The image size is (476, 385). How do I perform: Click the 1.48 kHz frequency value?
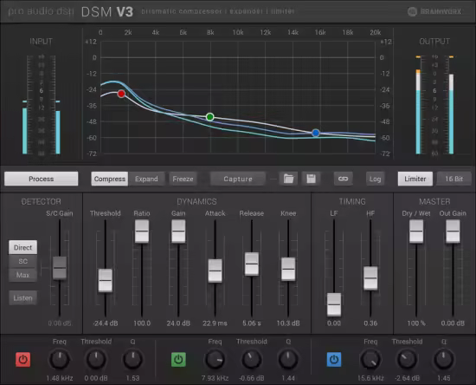tap(60, 378)
